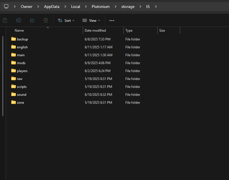The height and width of the screenshot is (180, 229).
Task: Click the navigation pane vertical scrollbar
Action: (3, 76)
